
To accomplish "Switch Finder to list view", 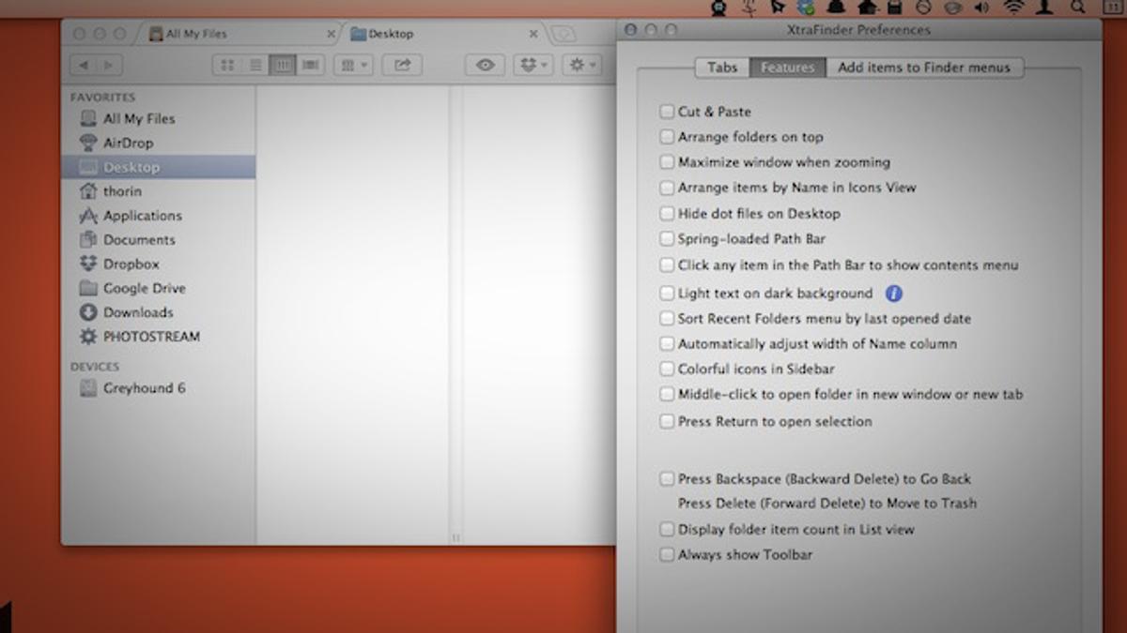I will [255, 65].
